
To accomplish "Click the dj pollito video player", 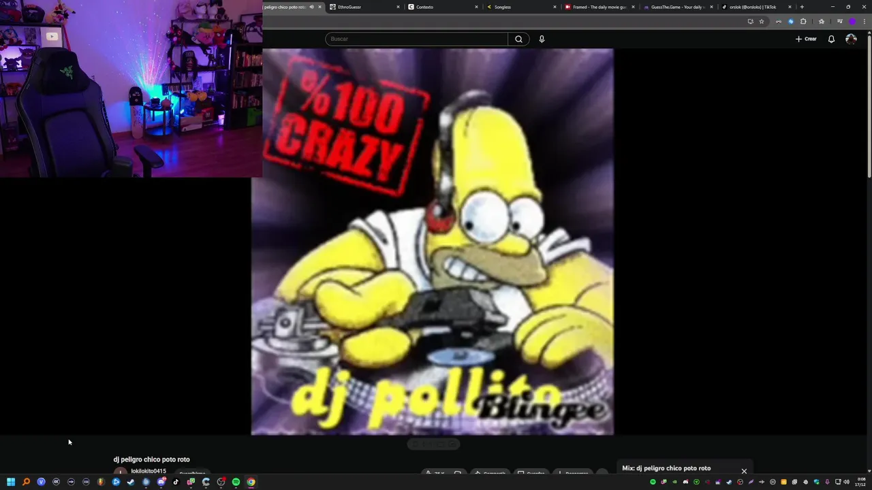I will tap(433, 242).
